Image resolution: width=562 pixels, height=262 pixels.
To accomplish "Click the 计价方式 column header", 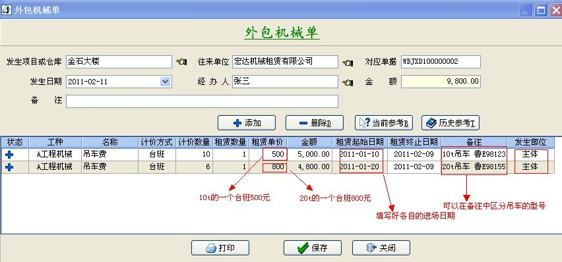I will coord(158,142).
